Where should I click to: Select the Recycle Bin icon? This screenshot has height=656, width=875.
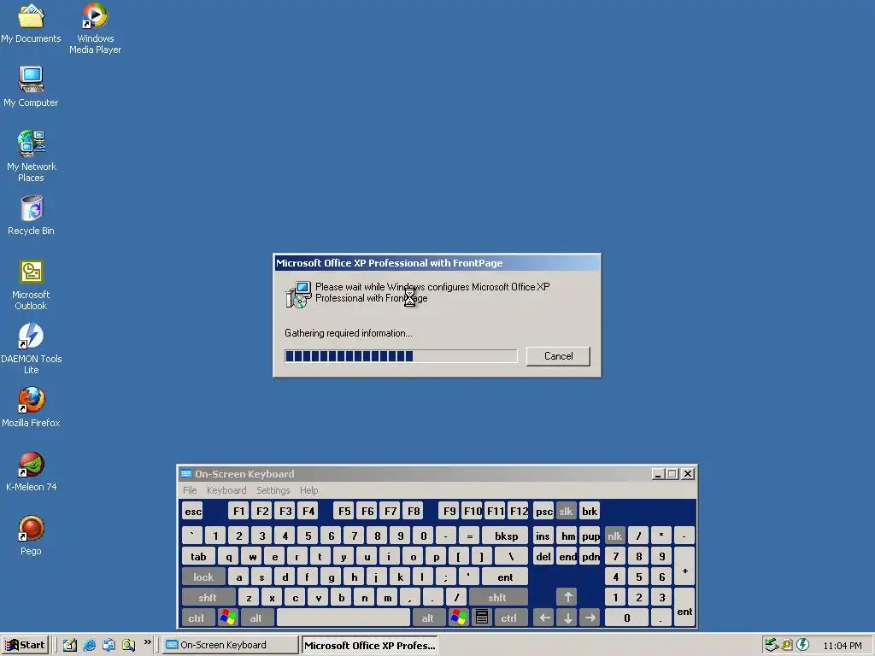(x=31, y=215)
